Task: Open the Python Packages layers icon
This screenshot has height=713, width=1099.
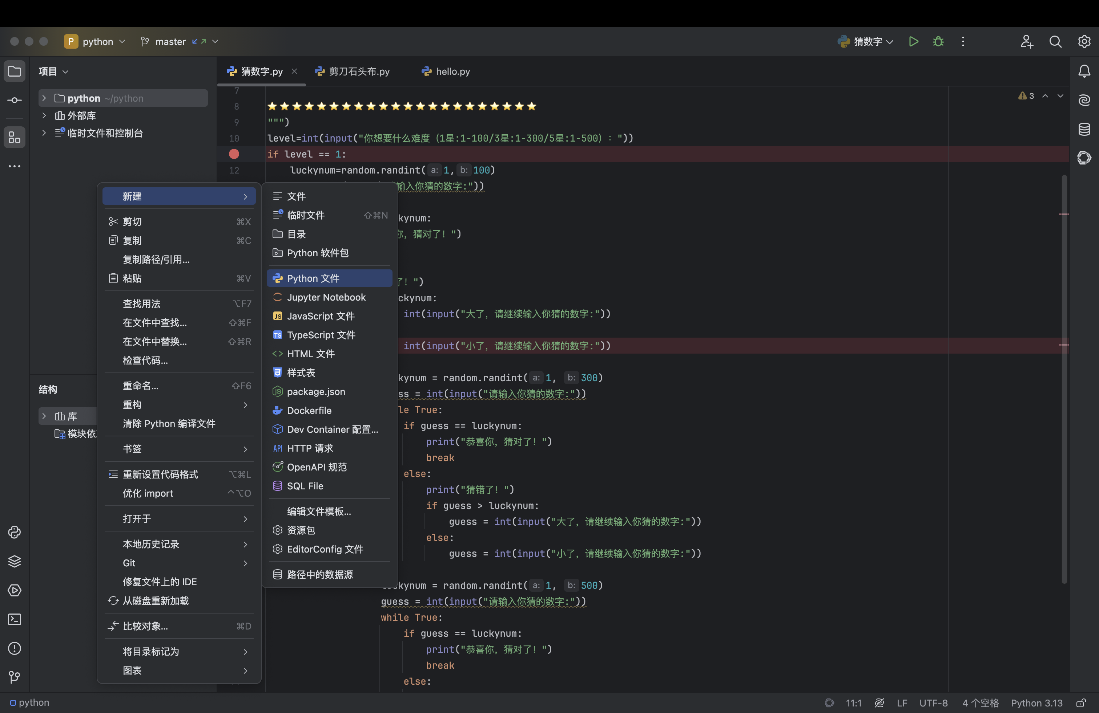Action: [15, 561]
